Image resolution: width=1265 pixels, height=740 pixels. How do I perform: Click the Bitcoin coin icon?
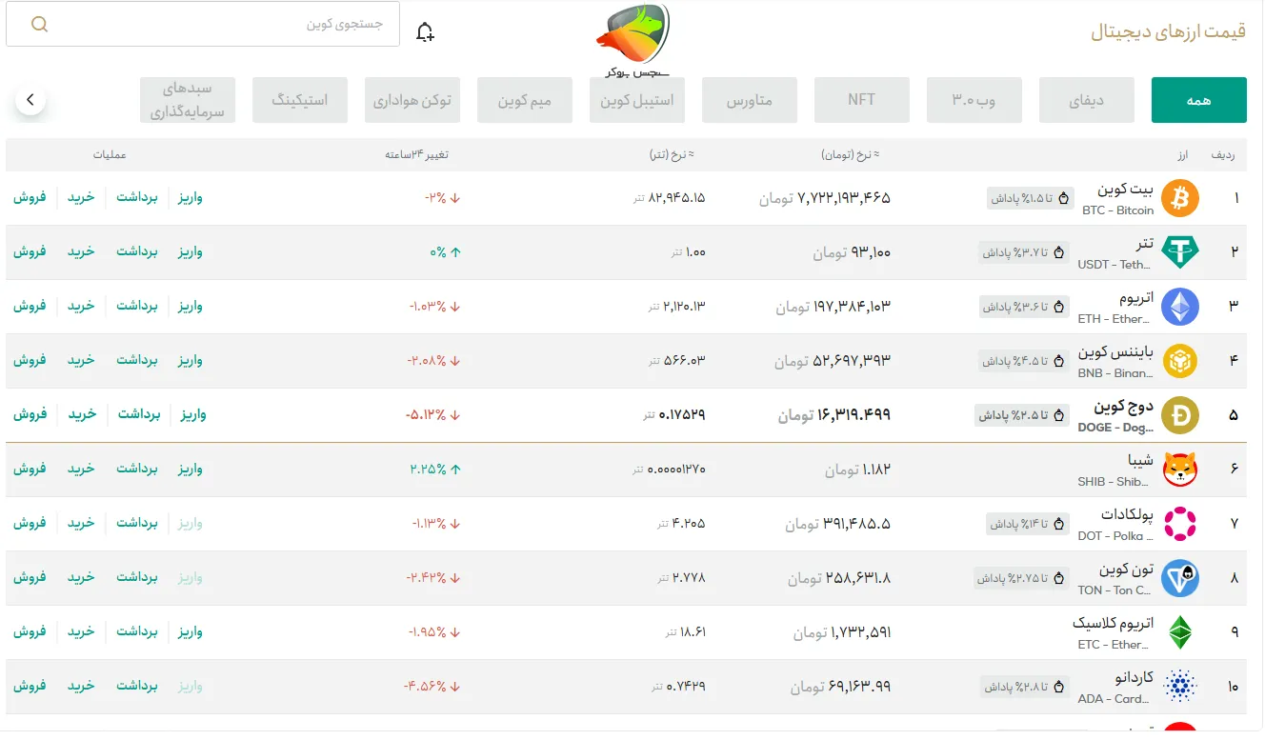[1179, 198]
